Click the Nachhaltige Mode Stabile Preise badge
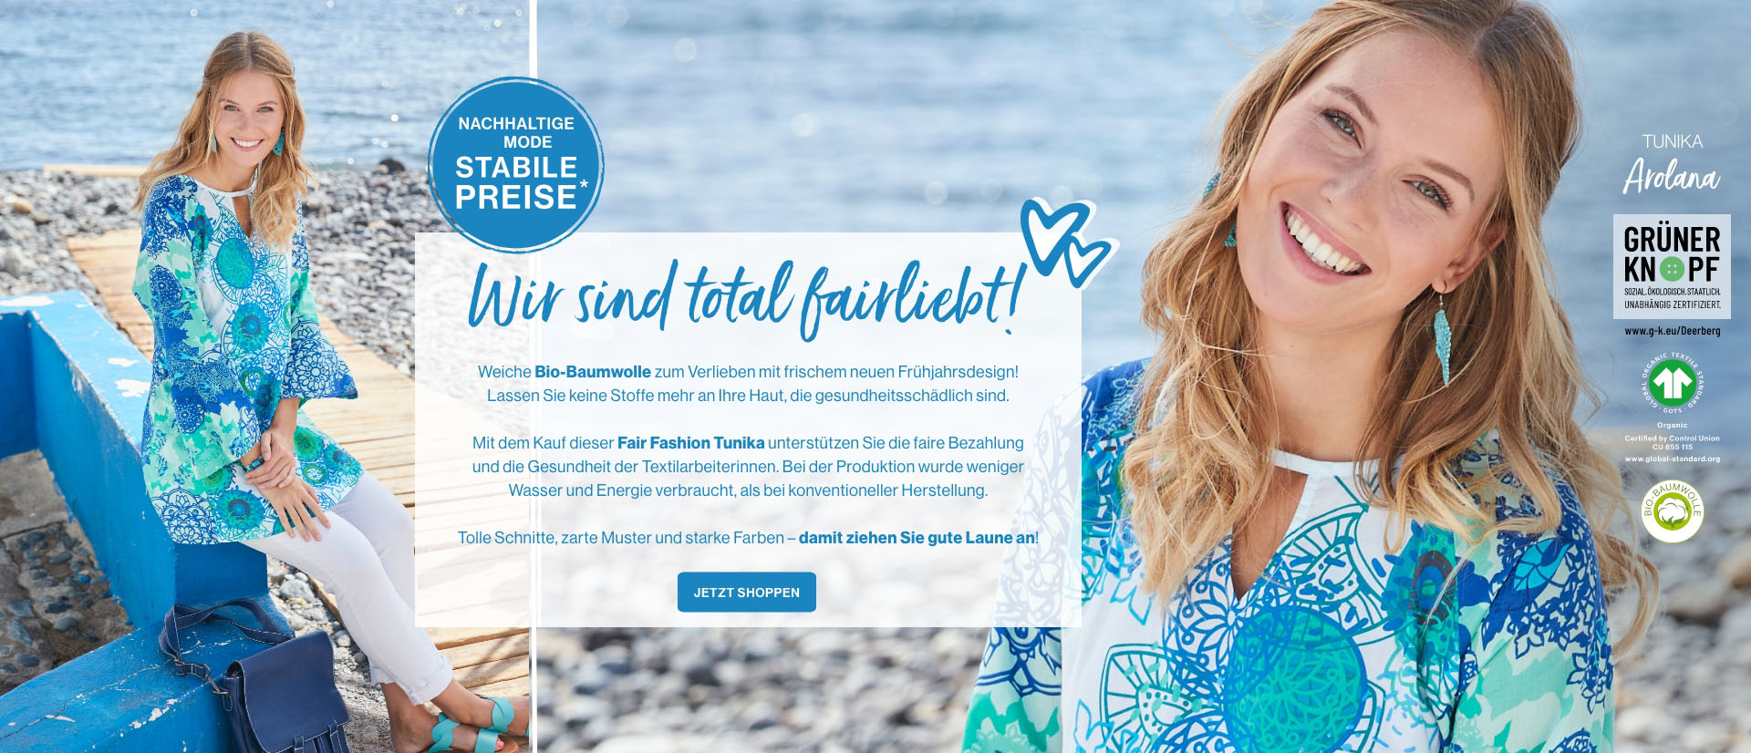 (516, 165)
